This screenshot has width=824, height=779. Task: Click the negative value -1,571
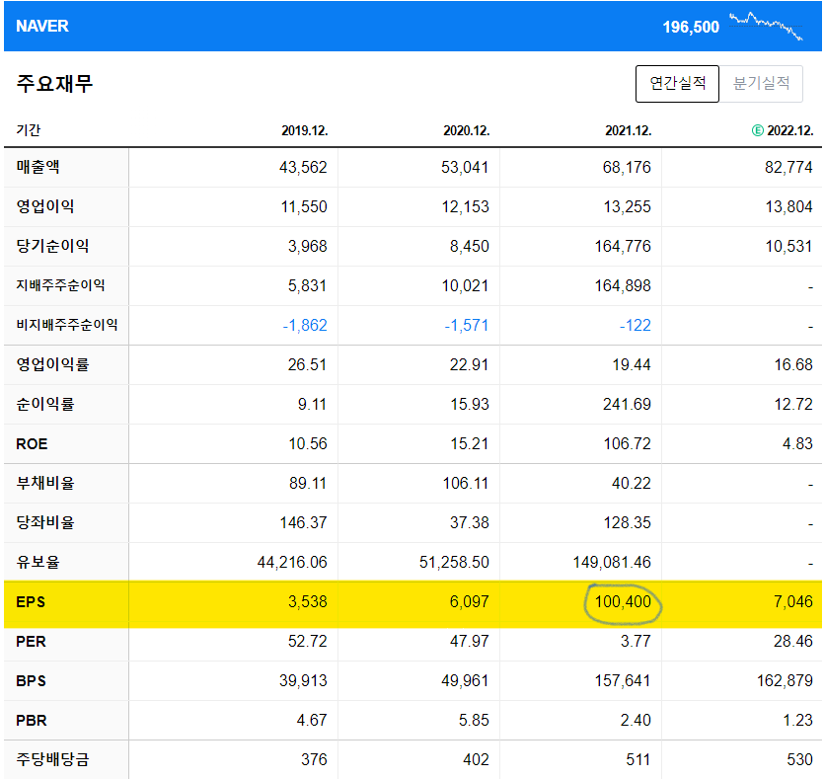467,326
